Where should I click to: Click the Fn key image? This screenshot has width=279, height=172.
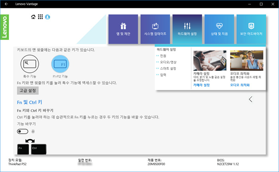[23, 149]
